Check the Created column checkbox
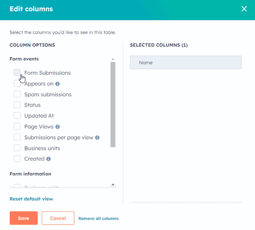The width and height of the screenshot is (255, 230). [x=17, y=159]
